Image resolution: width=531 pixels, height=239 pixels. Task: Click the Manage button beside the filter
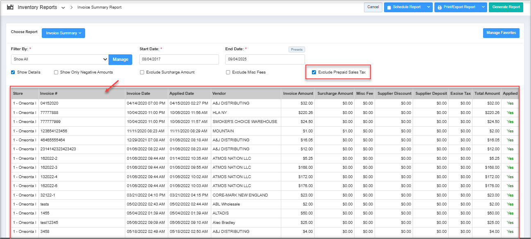pyautogui.click(x=120, y=59)
